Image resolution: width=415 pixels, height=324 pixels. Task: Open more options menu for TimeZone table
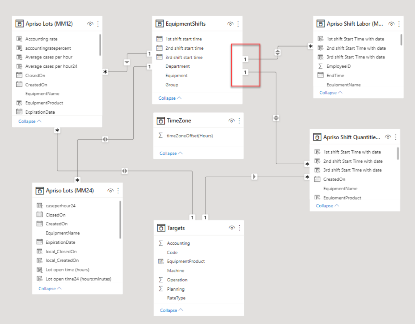point(239,121)
